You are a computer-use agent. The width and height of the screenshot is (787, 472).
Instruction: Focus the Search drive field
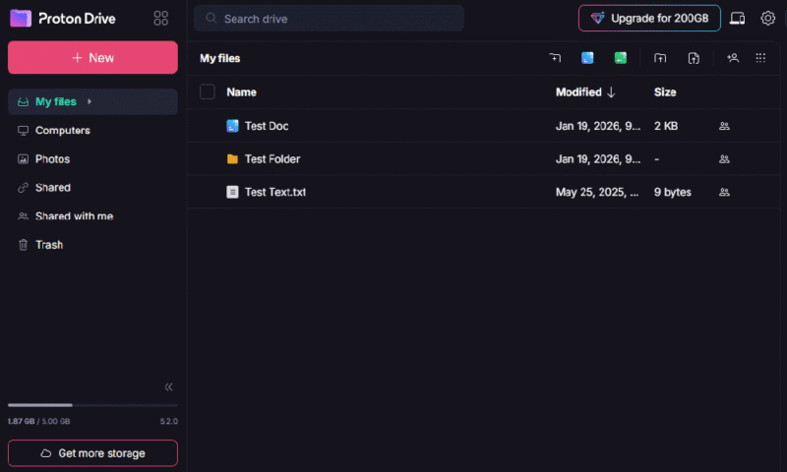pos(329,19)
